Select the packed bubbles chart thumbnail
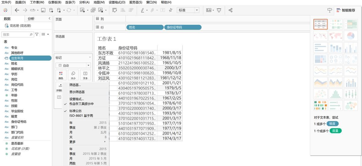The height and width of the screenshot is (166, 362). pos(351,106)
